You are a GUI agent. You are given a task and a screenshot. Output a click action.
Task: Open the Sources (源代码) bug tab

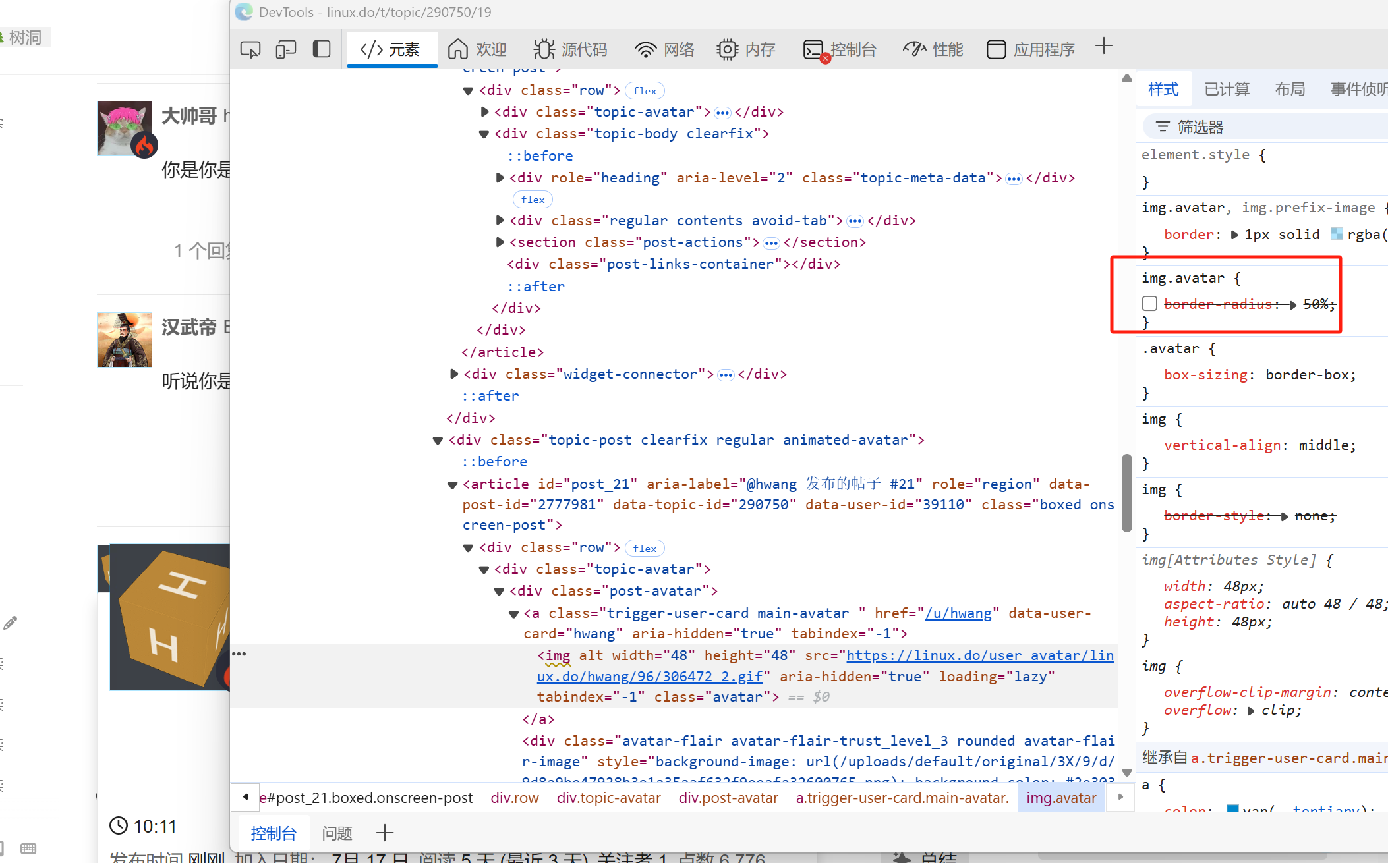tap(571, 49)
